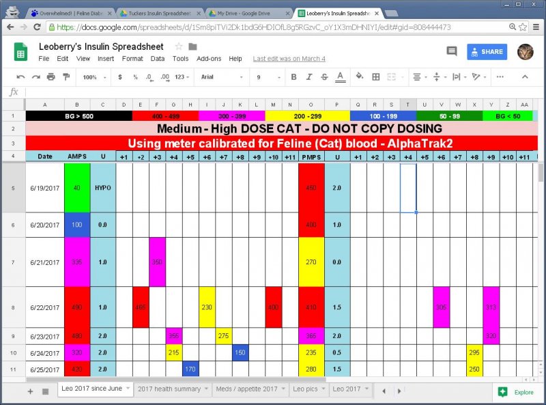Toggle bold formatting
This screenshot has width=546, height=405.
click(293, 77)
